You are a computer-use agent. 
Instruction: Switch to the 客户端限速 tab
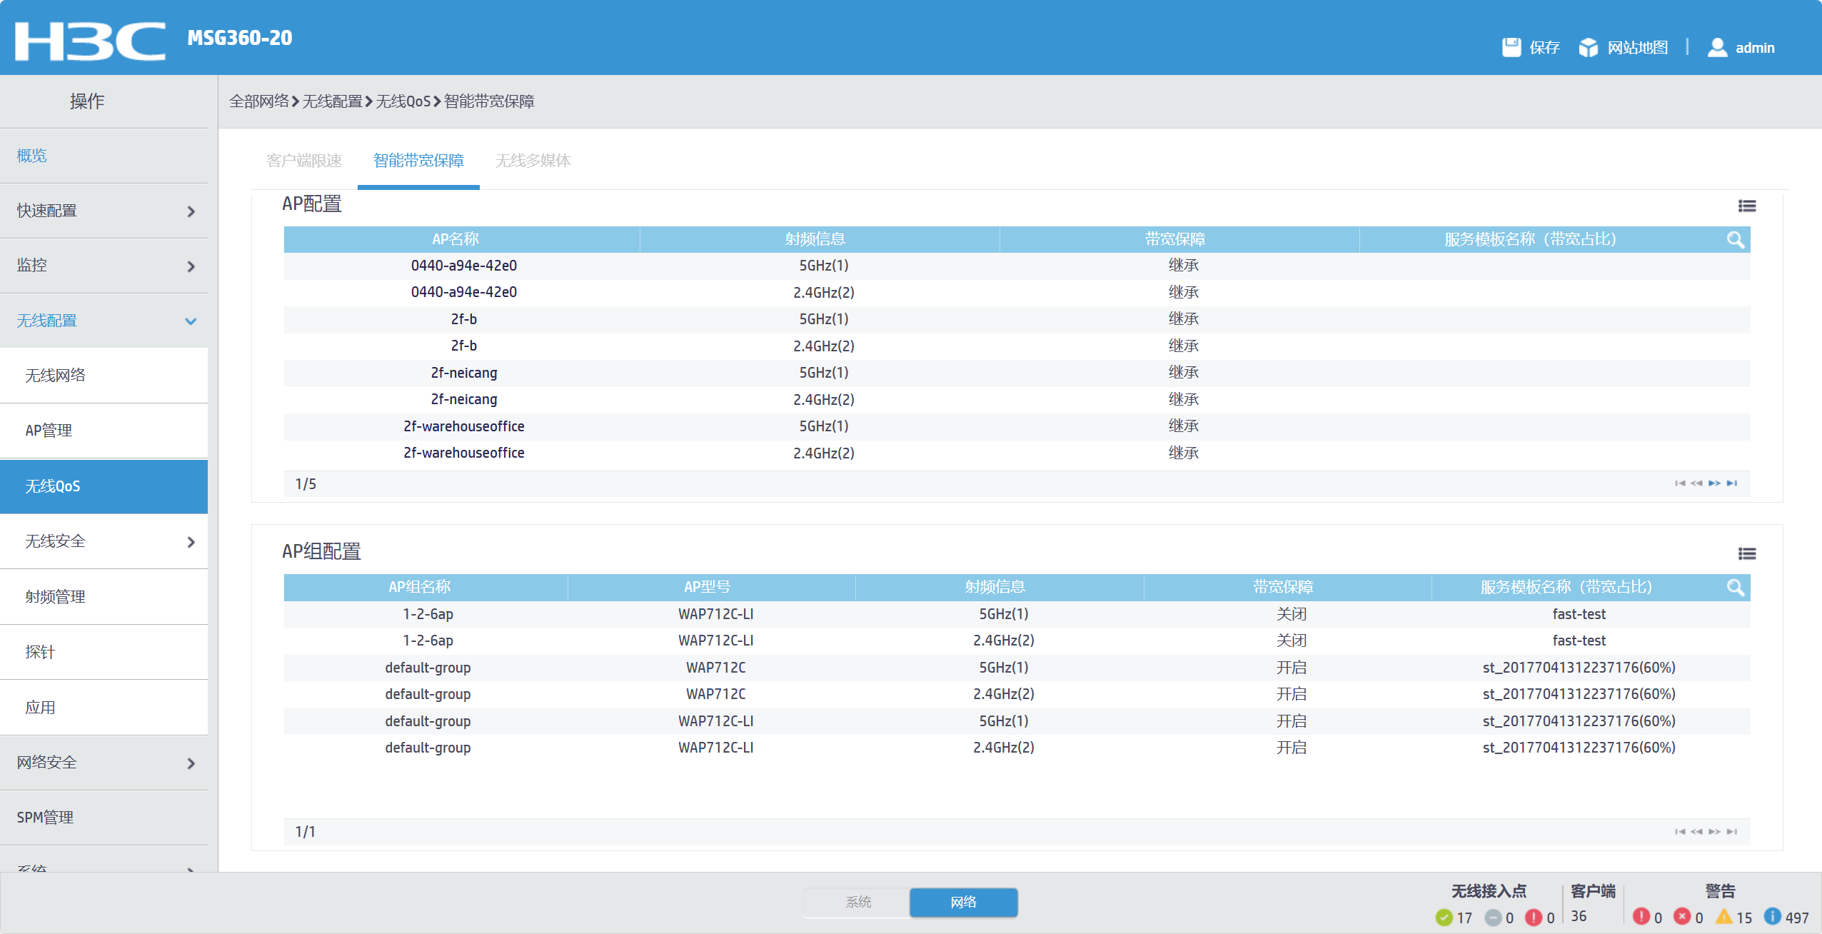coord(304,161)
